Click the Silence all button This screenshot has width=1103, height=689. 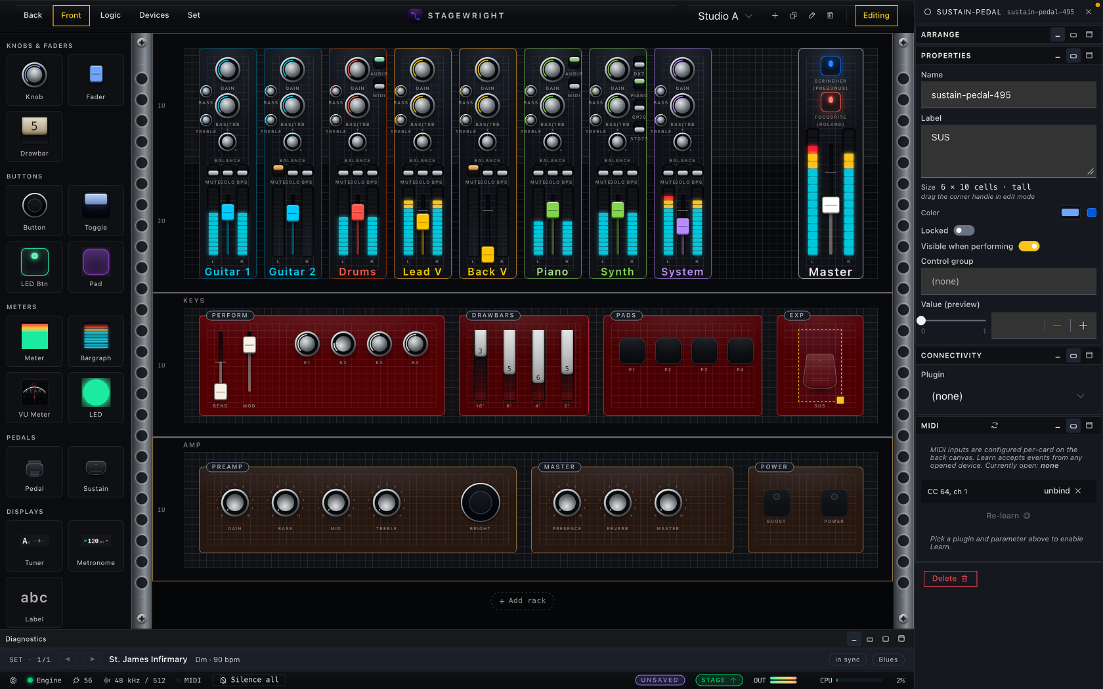click(x=249, y=680)
